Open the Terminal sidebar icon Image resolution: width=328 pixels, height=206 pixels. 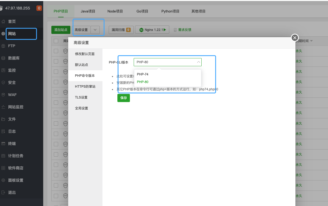(x=3, y=144)
